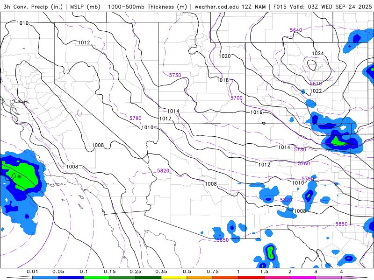The image size is (374, 280).
Task: Click the '3h Conv. Precip (in.)' title text
Action: pos(33,7)
